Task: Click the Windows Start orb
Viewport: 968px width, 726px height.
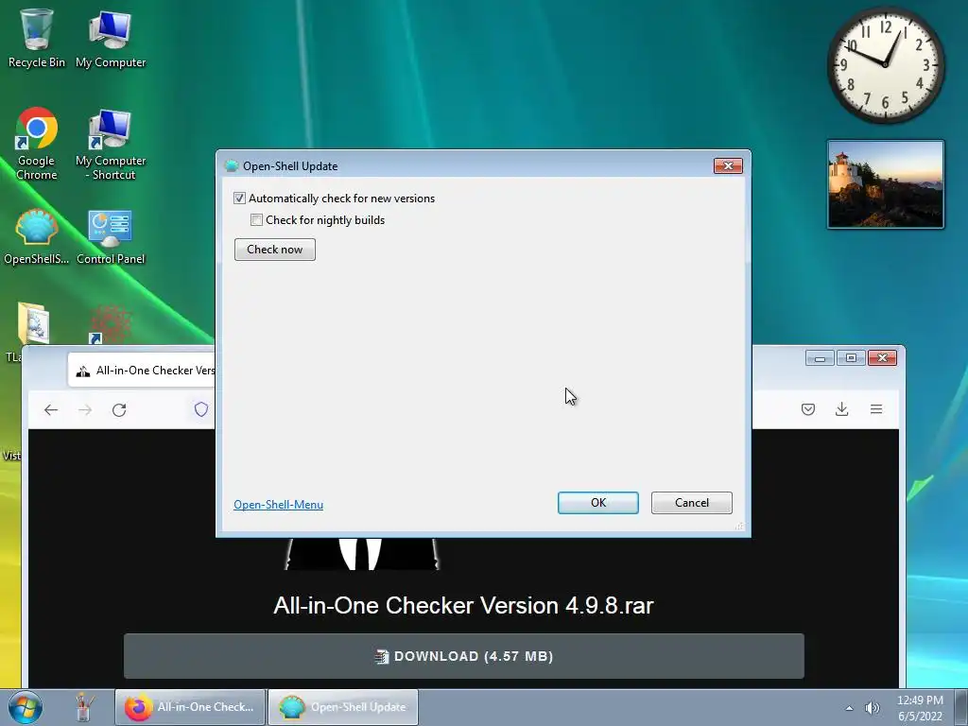Action: pyautogui.click(x=26, y=707)
